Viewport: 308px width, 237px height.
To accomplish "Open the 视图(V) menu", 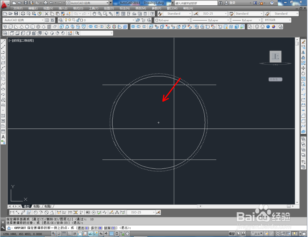I will [x=48, y=8].
